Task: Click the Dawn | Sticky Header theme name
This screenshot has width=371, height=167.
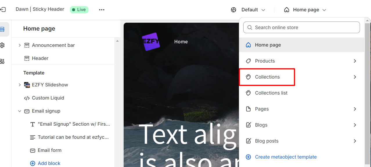Action: point(40,9)
